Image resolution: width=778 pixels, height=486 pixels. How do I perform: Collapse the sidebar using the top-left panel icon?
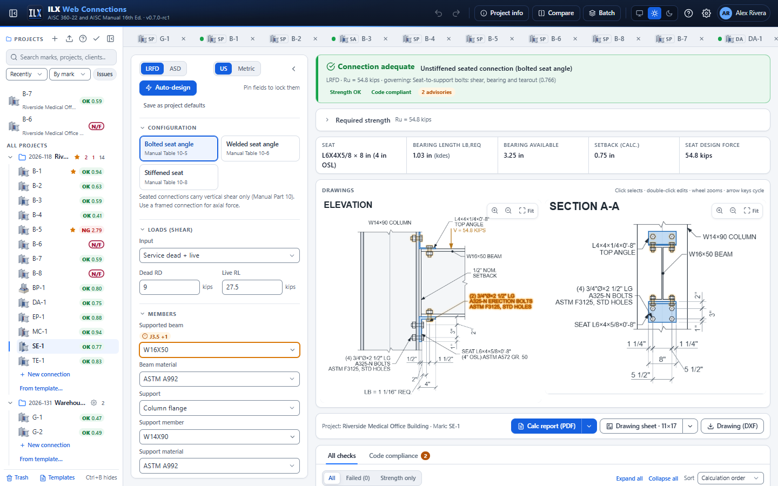(x=14, y=13)
